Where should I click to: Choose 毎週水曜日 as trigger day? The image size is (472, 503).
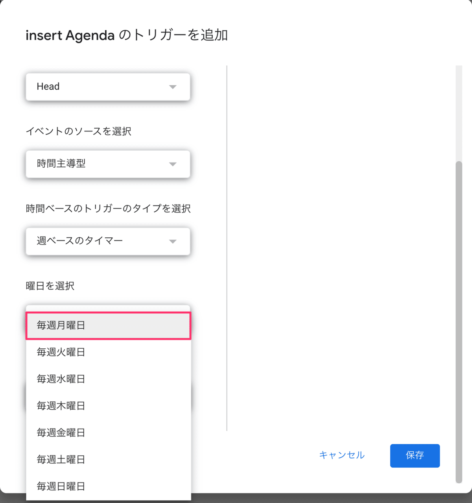[107, 379]
